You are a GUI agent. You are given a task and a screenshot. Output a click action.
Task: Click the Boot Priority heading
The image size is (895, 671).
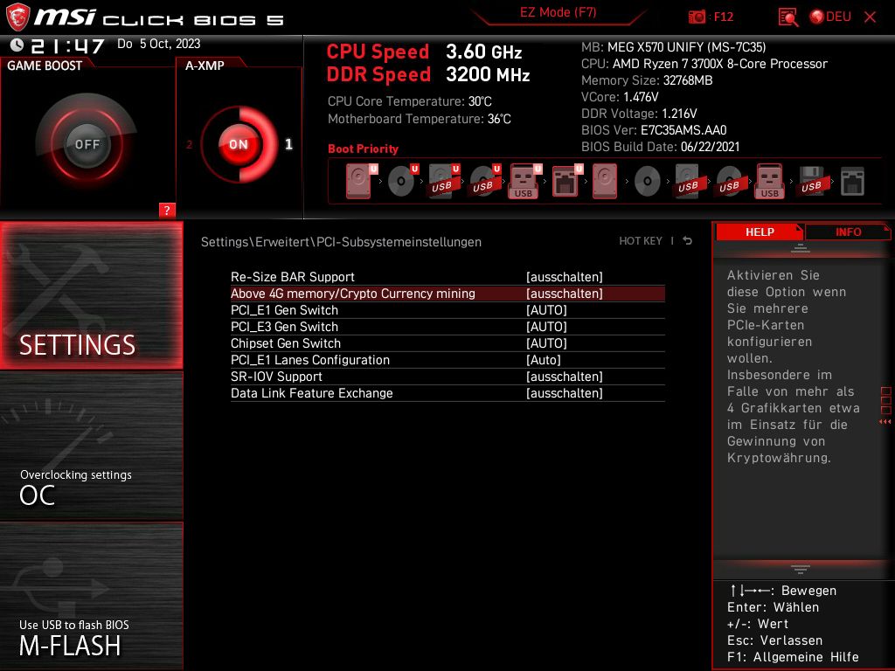(x=363, y=149)
